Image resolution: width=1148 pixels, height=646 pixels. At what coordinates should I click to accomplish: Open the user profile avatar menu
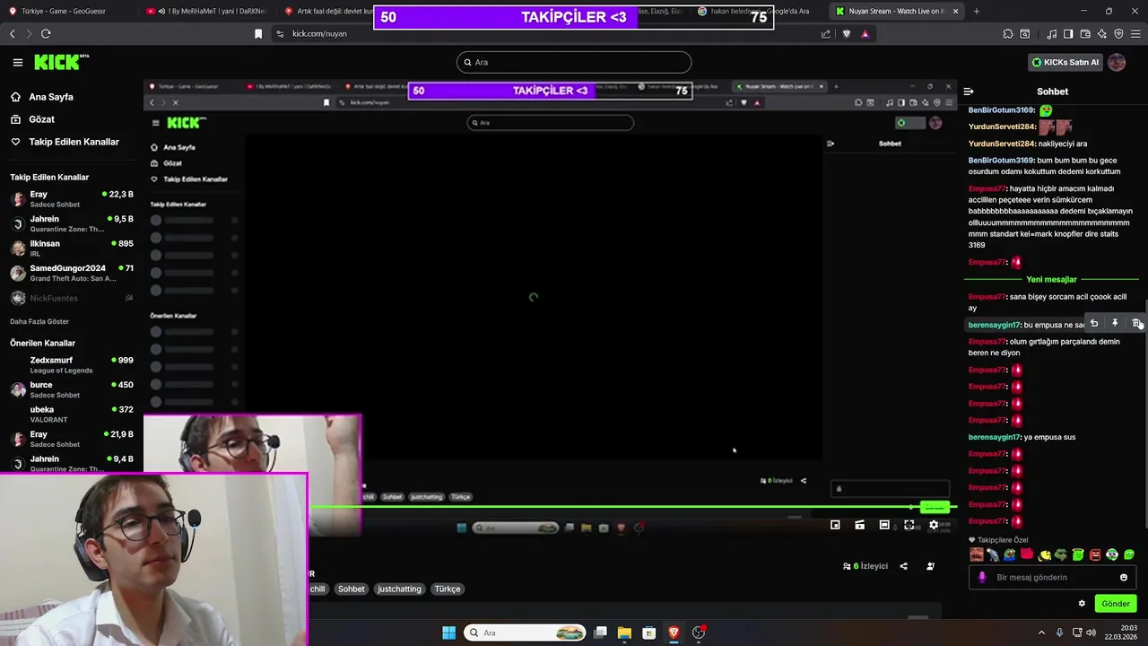(1117, 62)
